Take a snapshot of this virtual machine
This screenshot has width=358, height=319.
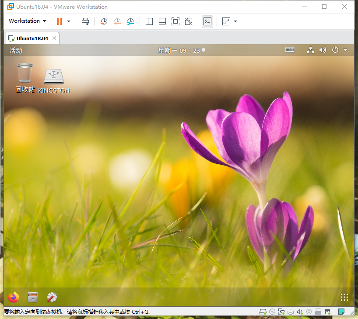tap(104, 21)
